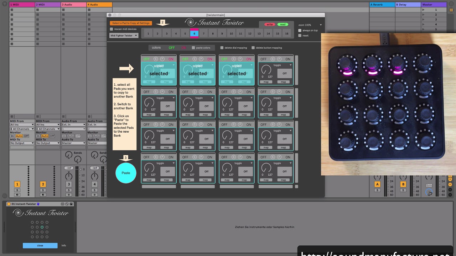Viewport: 456px width, 256px height.
Task: Click the copy (C) icon on fourth top-row pad
Action: tap(273, 59)
